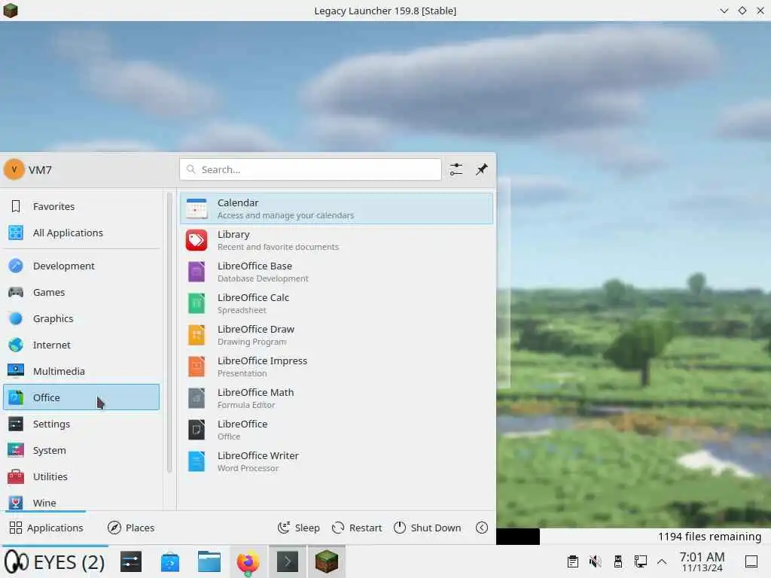Open the network connections tray icon
Image resolution: width=771 pixels, height=578 pixels.
tap(640, 561)
